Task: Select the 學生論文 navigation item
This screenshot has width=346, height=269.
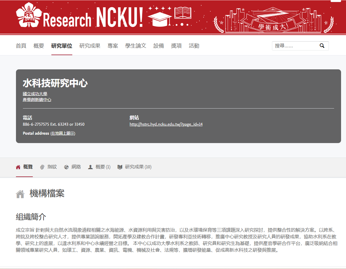Action: pos(136,46)
